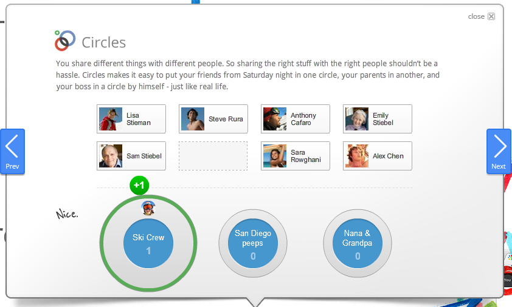Click Sara Rowghani's profile photo
Image resolution: width=512 pixels, height=307 pixels.
tap(275, 156)
